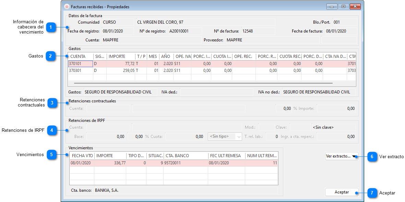Click the 95720011 bank account cell

(x=186, y=163)
